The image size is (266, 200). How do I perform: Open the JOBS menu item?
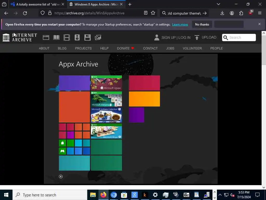click(x=170, y=48)
